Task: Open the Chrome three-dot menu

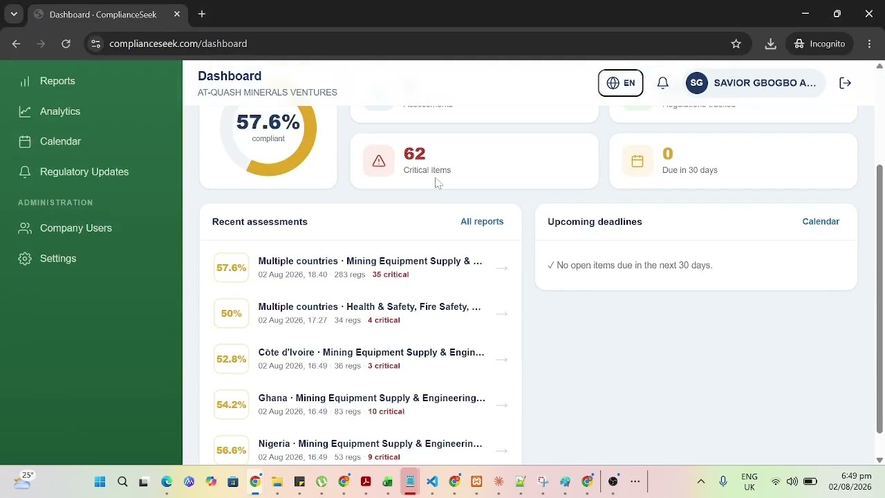Action: [x=869, y=44]
